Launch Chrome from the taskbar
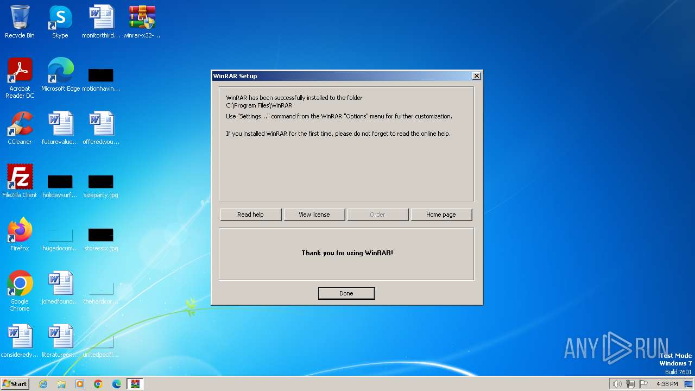This screenshot has height=391, width=695. click(98, 384)
